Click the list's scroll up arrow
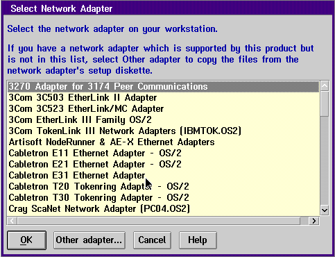335x257 pixels. 325,86
